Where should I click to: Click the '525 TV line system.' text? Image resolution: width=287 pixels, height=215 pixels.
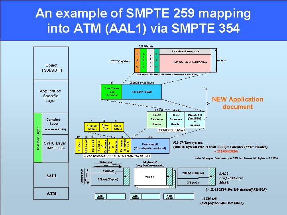188,143
